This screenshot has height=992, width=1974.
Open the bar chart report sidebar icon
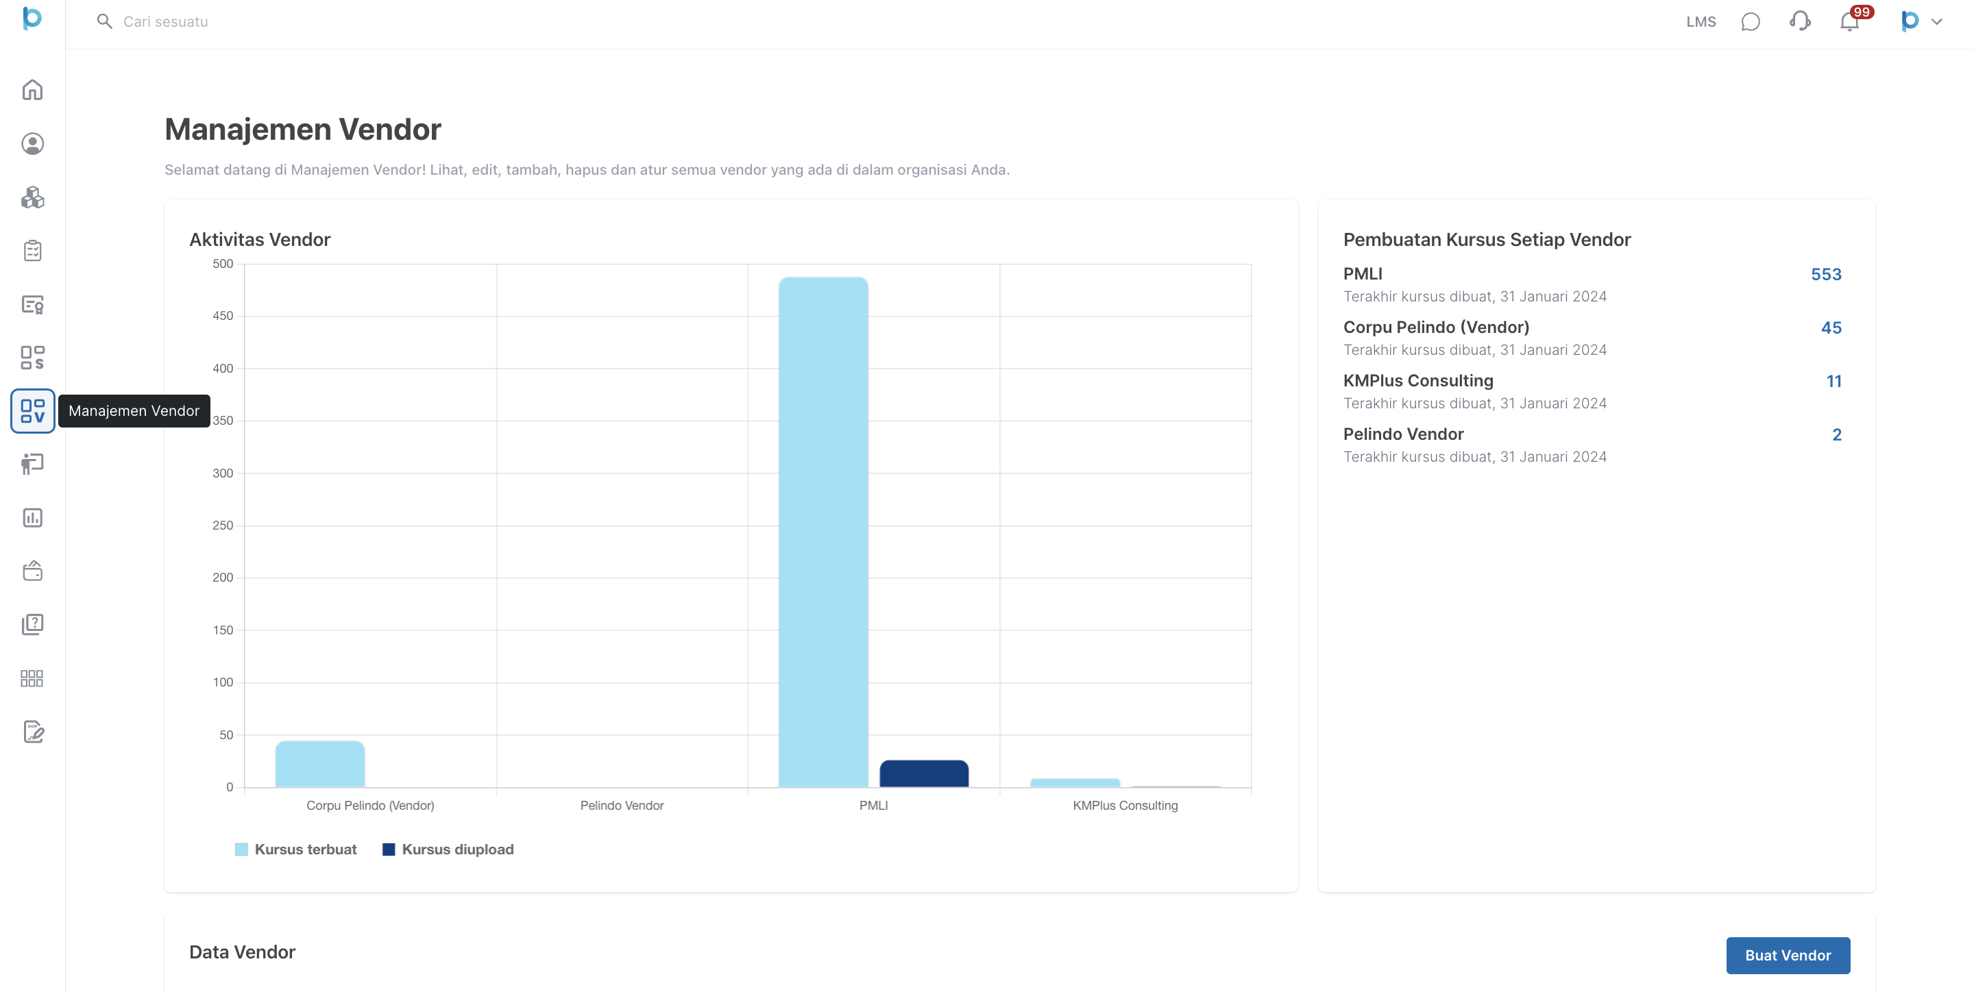pyautogui.click(x=32, y=518)
